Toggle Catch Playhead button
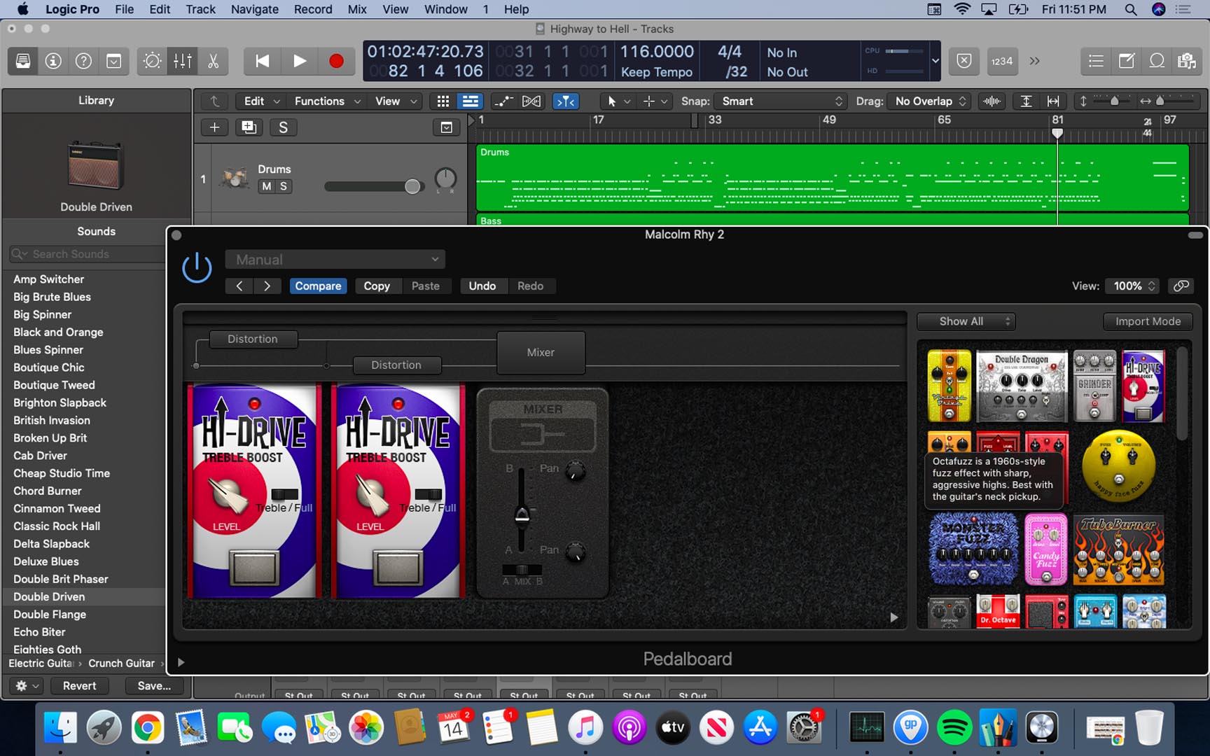 (566, 101)
